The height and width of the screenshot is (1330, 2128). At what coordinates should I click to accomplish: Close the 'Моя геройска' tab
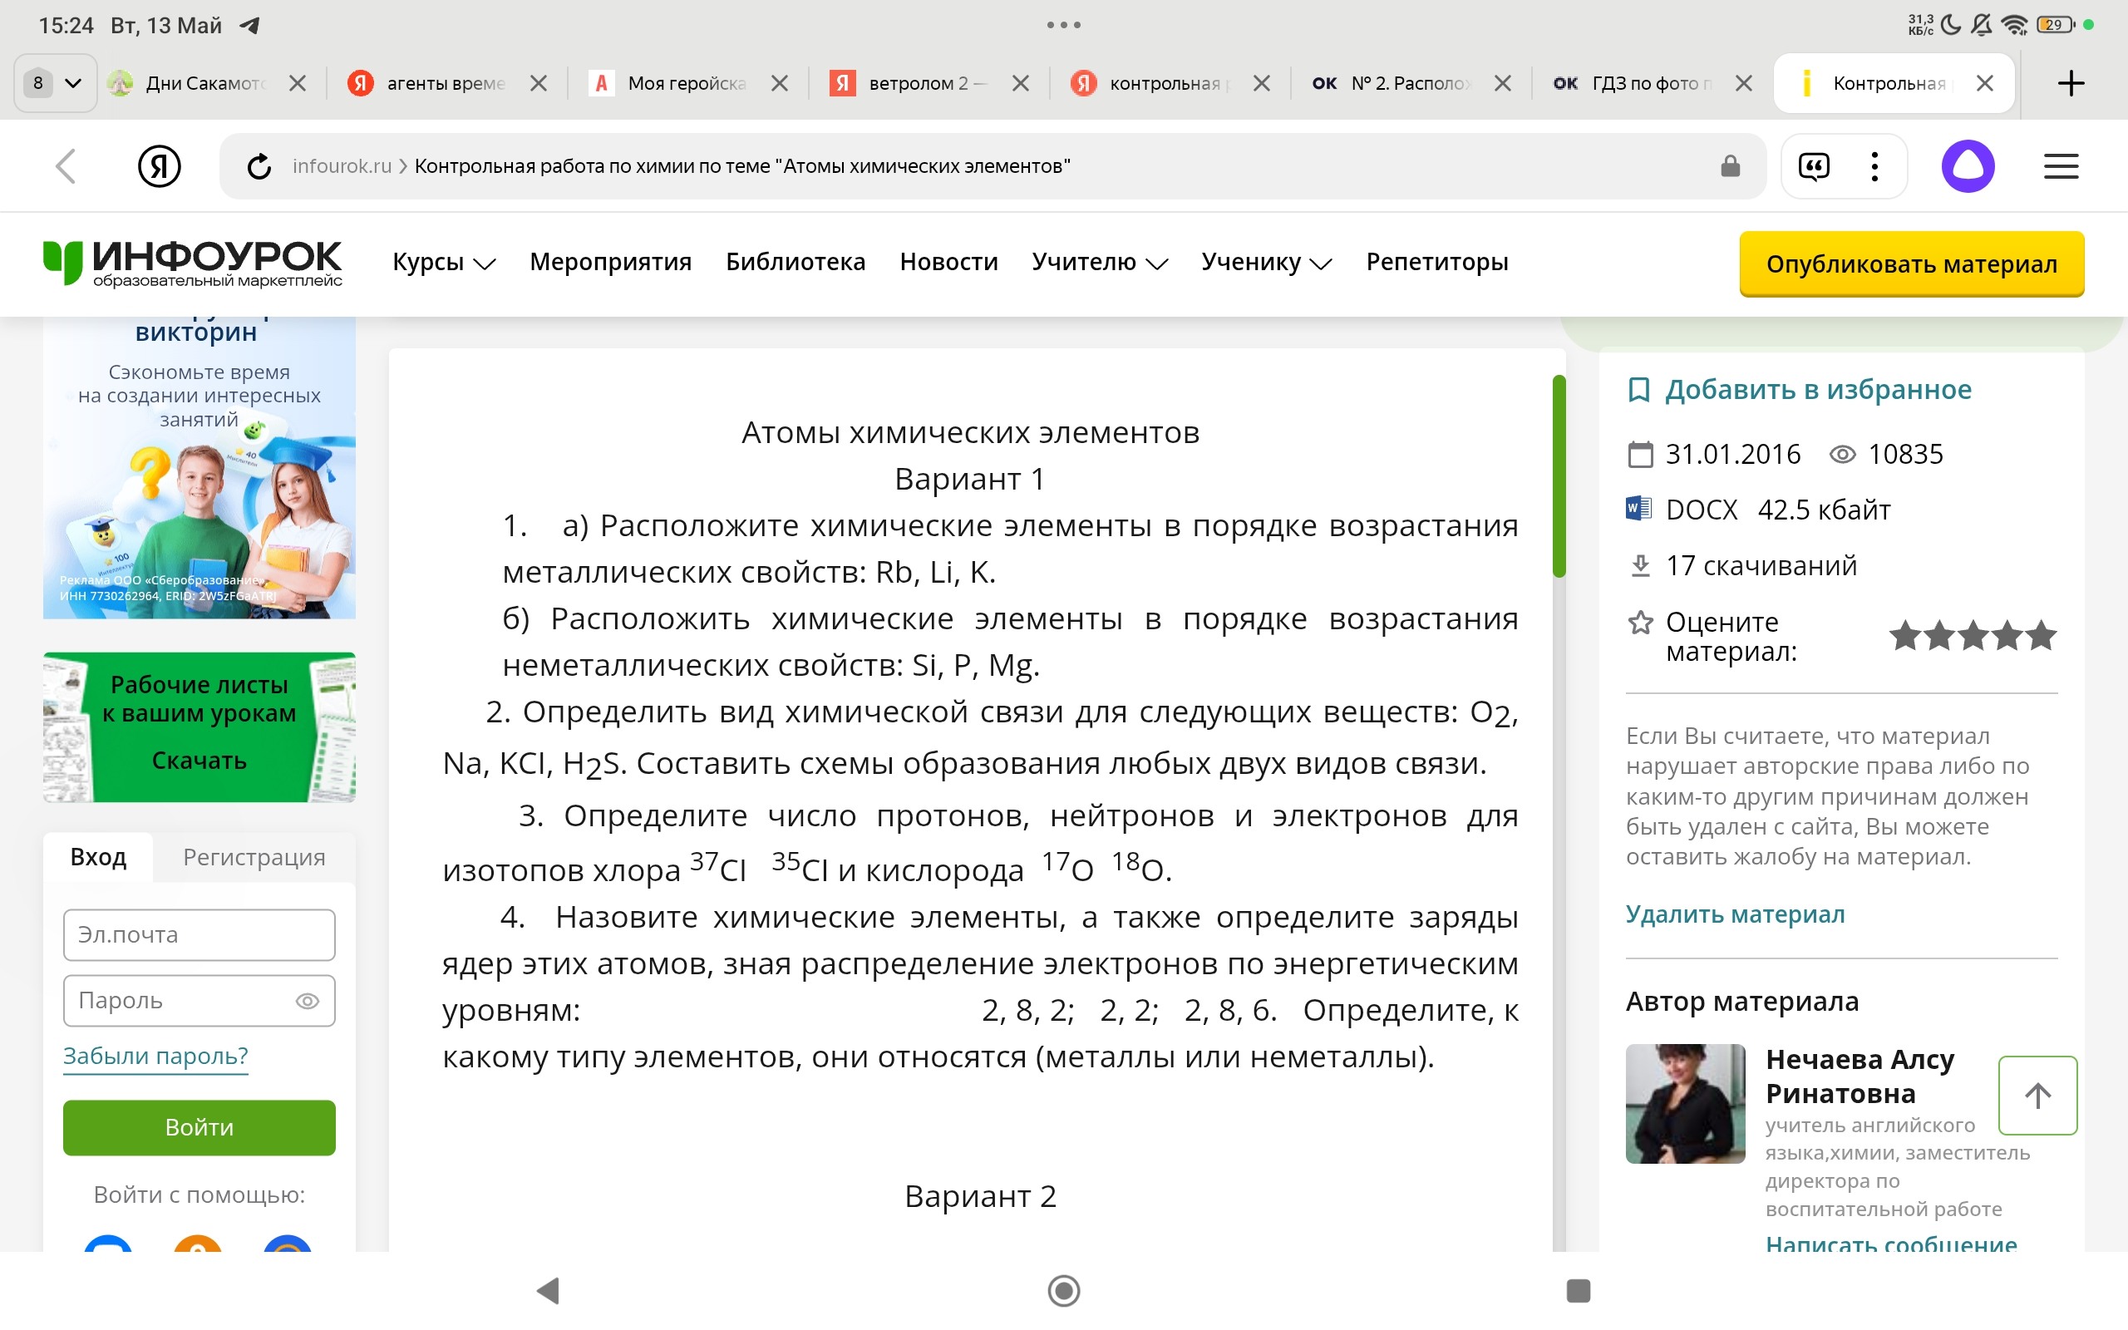pyautogui.click(x=779, y=84)
